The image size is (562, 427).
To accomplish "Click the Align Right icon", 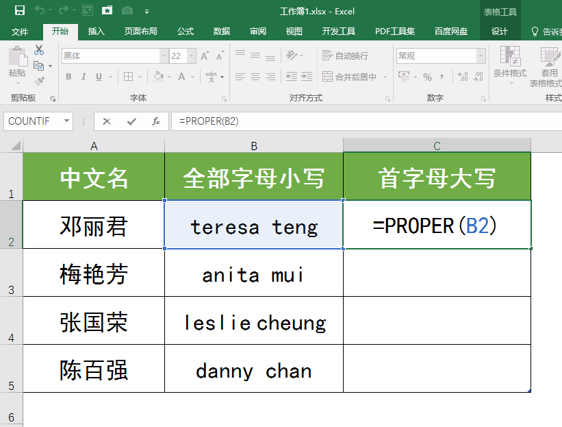I will point(270,77).
